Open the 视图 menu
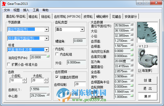 (17, 10)
